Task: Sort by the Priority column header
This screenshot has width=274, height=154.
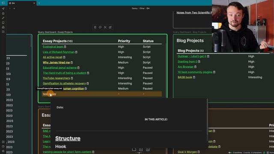Action: [x=124, y=41]
